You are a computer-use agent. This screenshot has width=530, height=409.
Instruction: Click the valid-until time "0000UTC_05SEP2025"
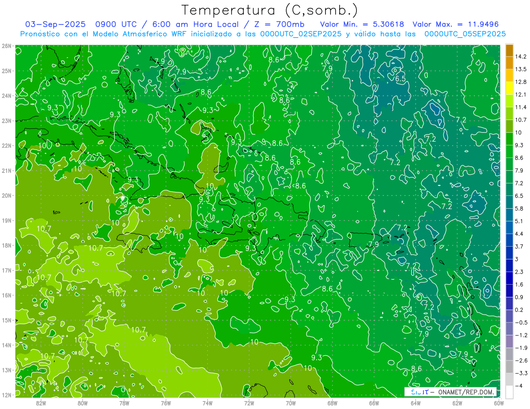[465, 34]
